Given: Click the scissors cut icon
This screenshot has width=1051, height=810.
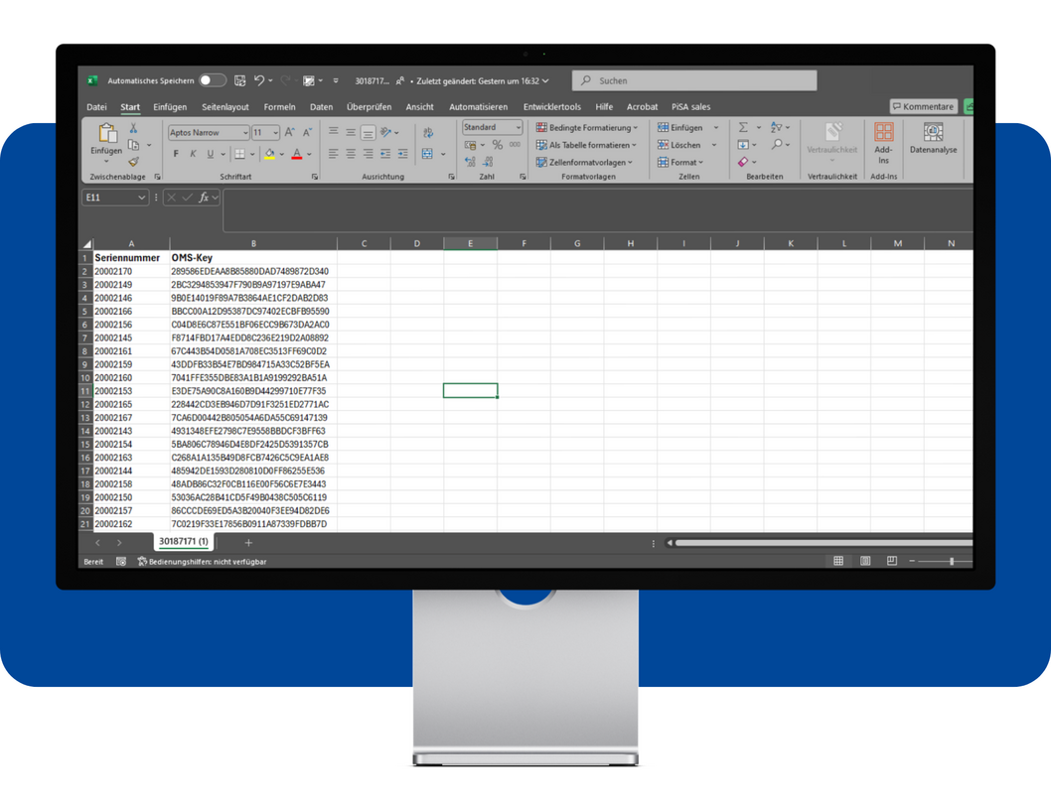Looking at the screenshot, I should [x=134, y=129].
